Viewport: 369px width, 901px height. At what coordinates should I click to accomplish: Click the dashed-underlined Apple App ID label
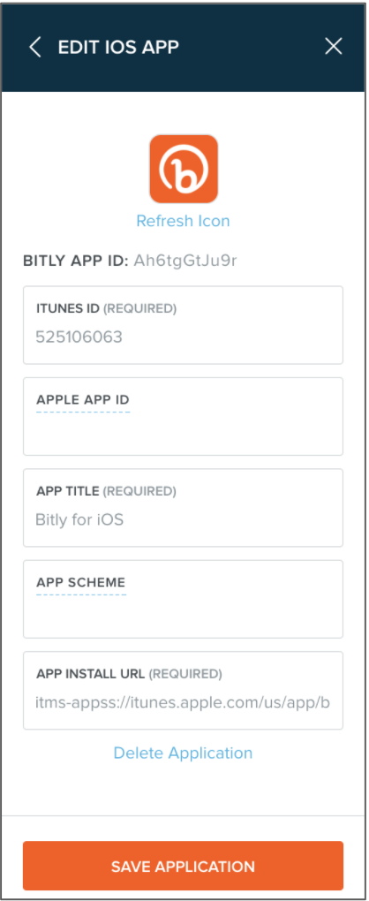click(83, 400)
